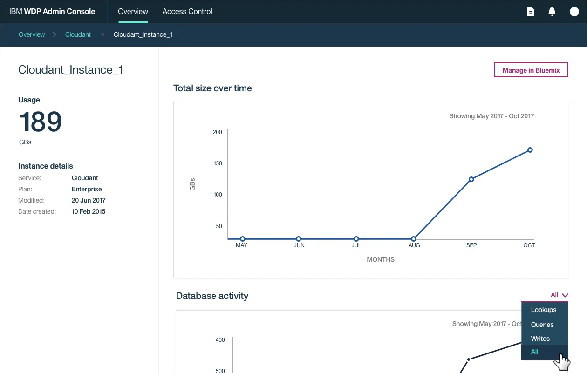Click Cloudant_Instance_1 breadcrumb item
587x373 pixels.
click(x=143, y=34)
